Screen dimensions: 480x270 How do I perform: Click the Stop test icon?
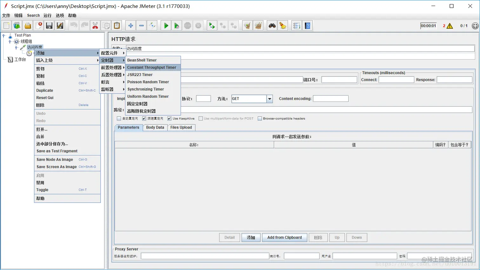coord(188,26)
